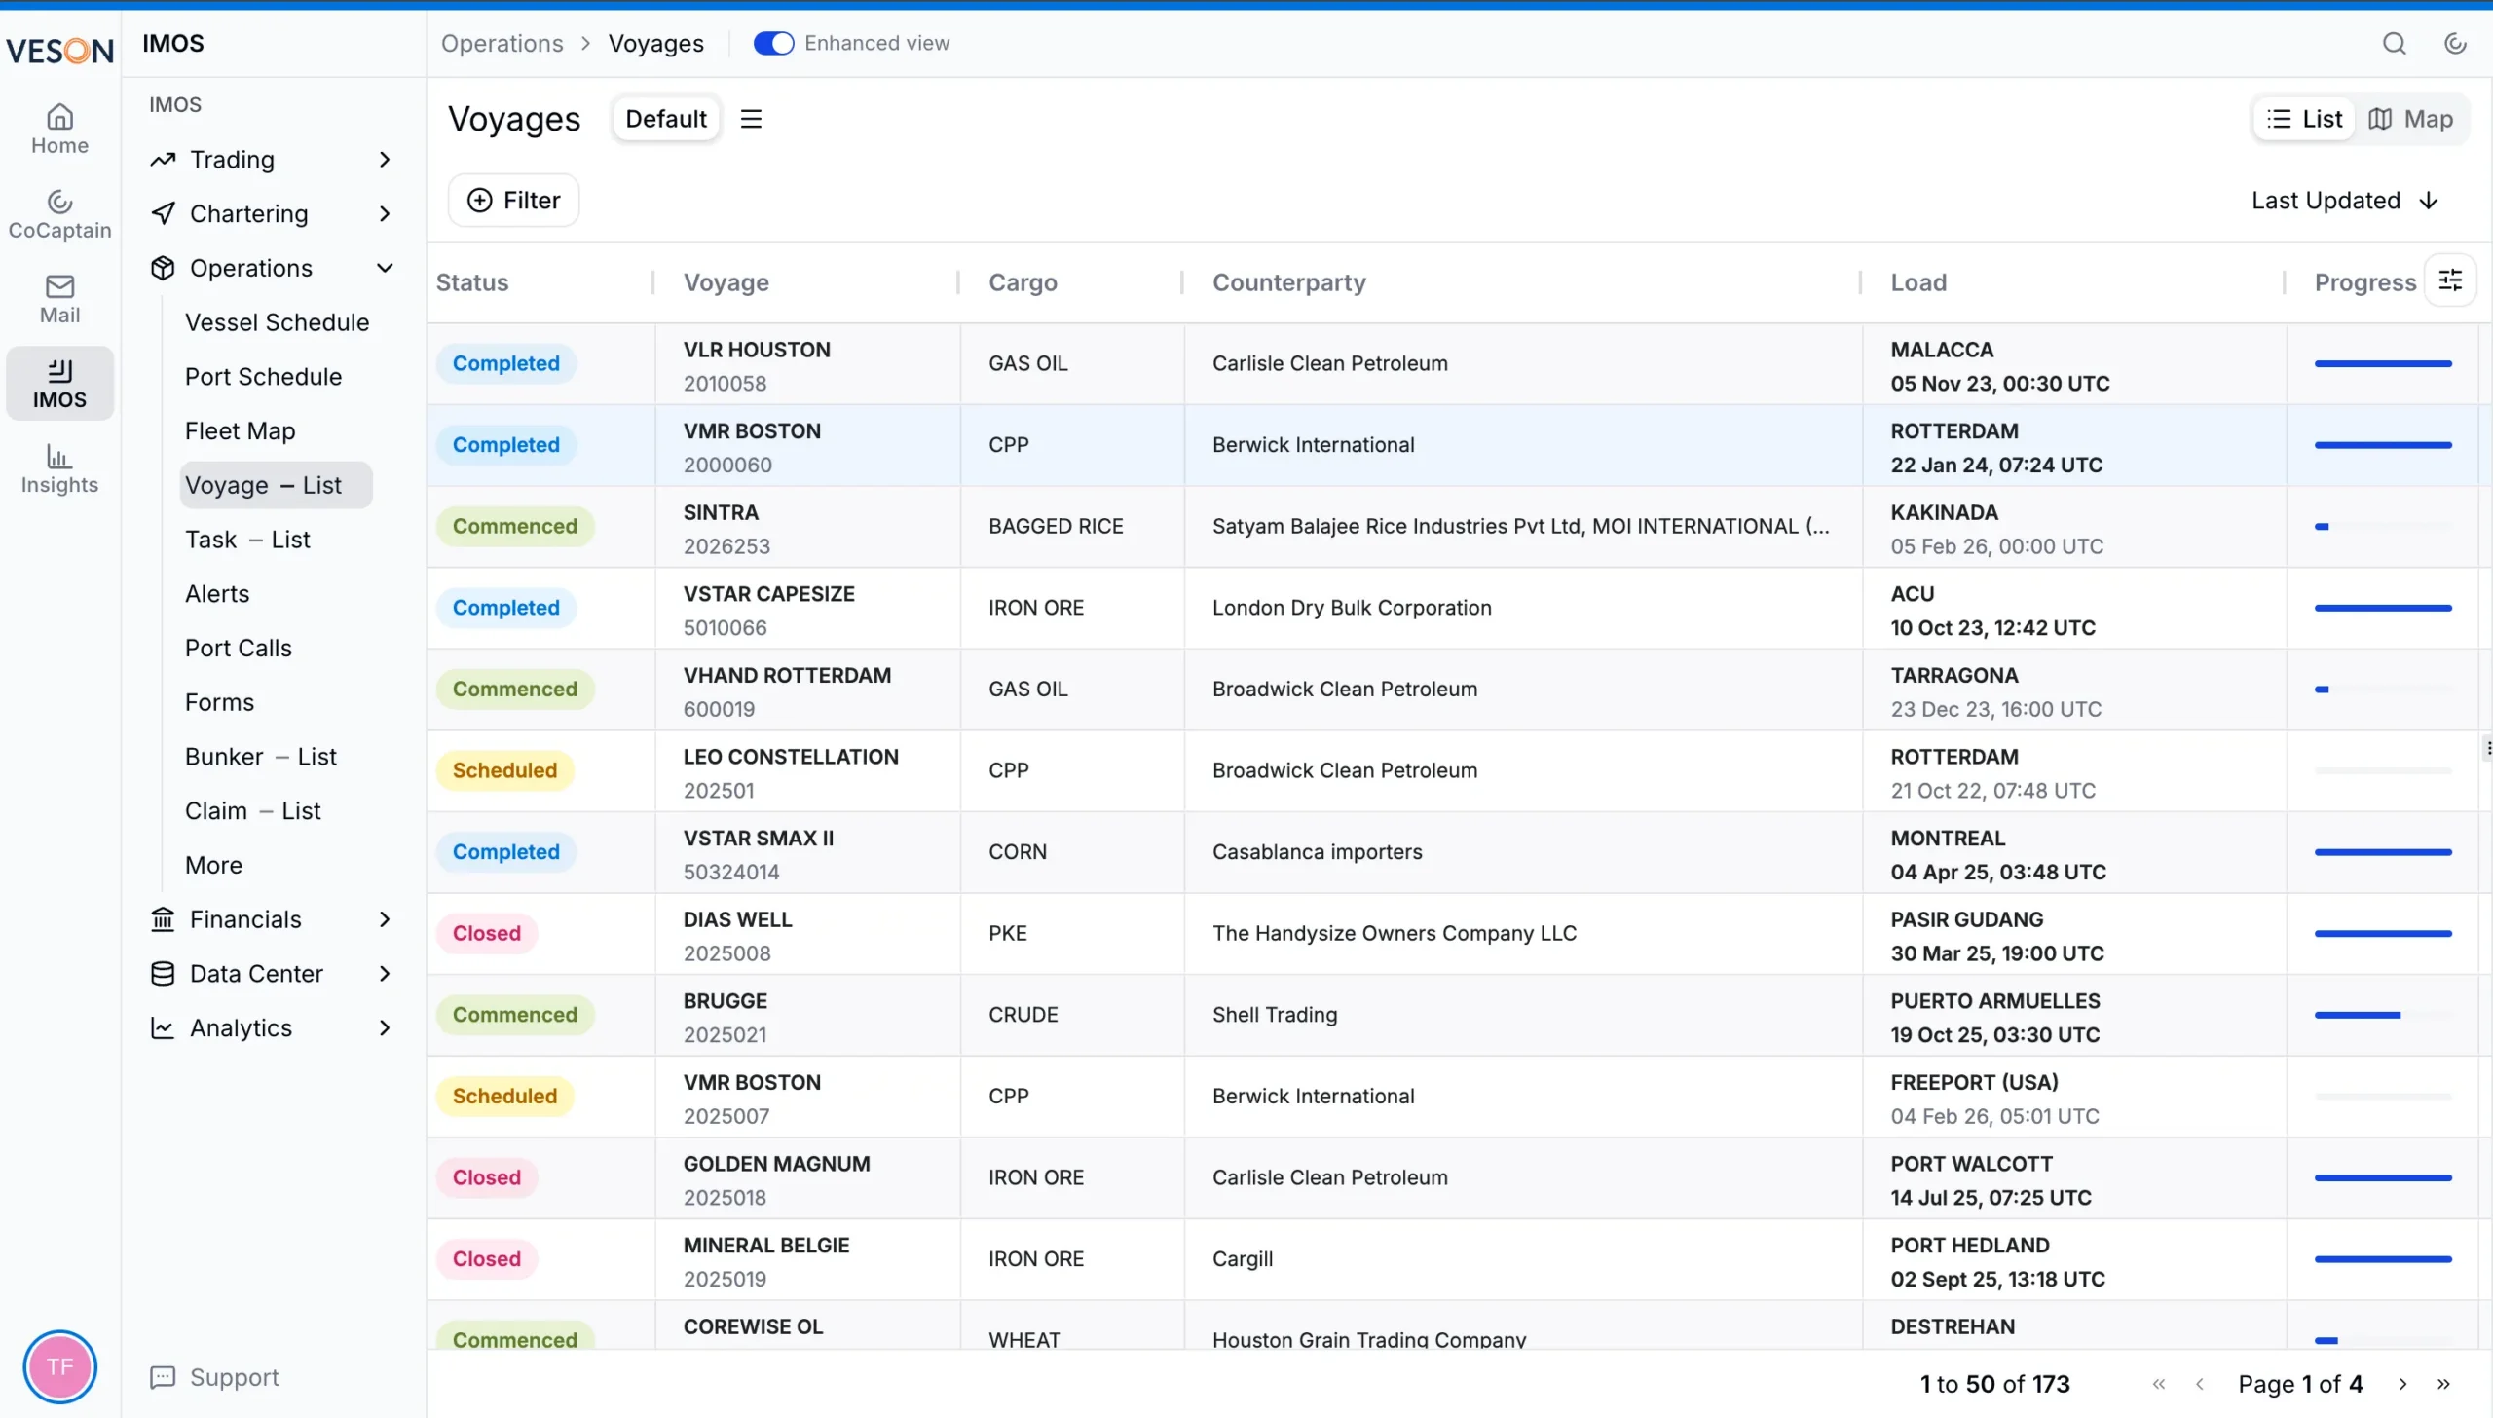This screenshot has height=1418, width=2493.
Task: Click the Commenced badge for VHAND ROTTERDAM
Action: [514, 689]
